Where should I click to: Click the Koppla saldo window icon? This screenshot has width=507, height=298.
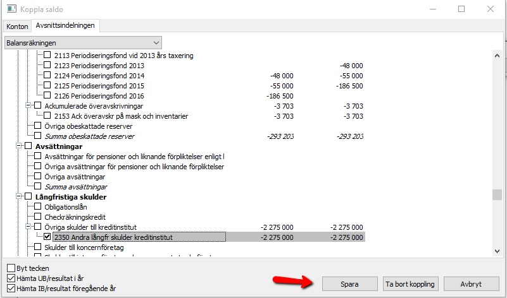click(x=11, y=9)
